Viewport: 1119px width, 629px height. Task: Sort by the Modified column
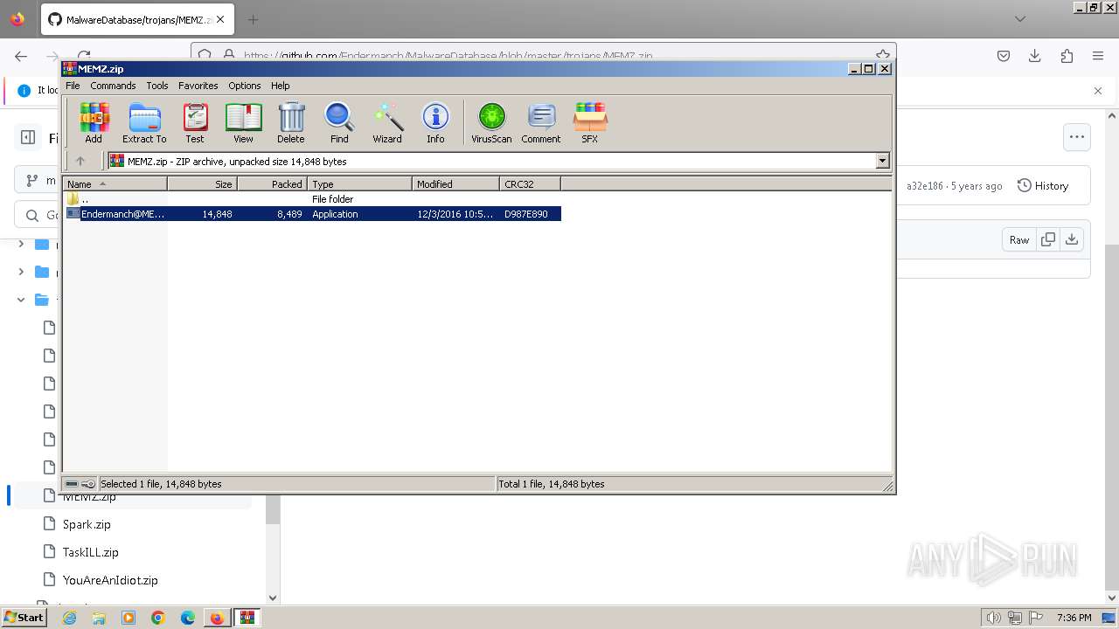click(x=455, y=183)
